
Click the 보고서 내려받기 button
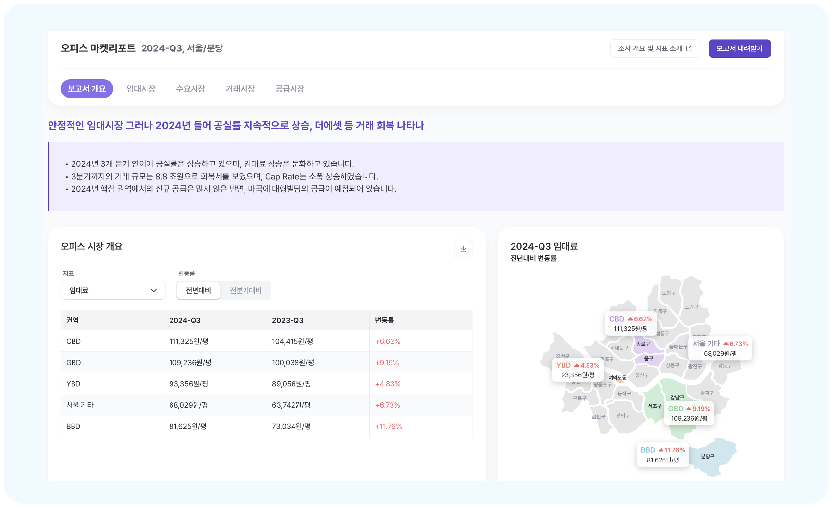[x=739, y=48]
